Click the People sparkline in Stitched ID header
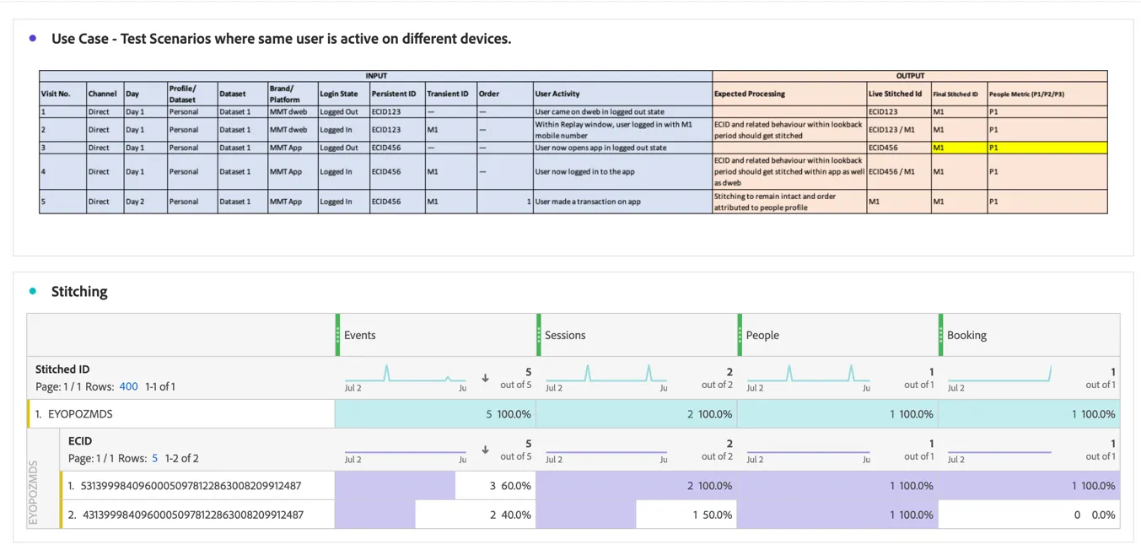The image size is (1141, 550). (808, 373)
